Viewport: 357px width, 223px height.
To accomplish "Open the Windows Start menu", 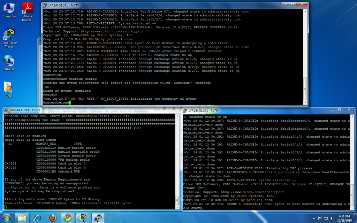I will coord(7,218).
